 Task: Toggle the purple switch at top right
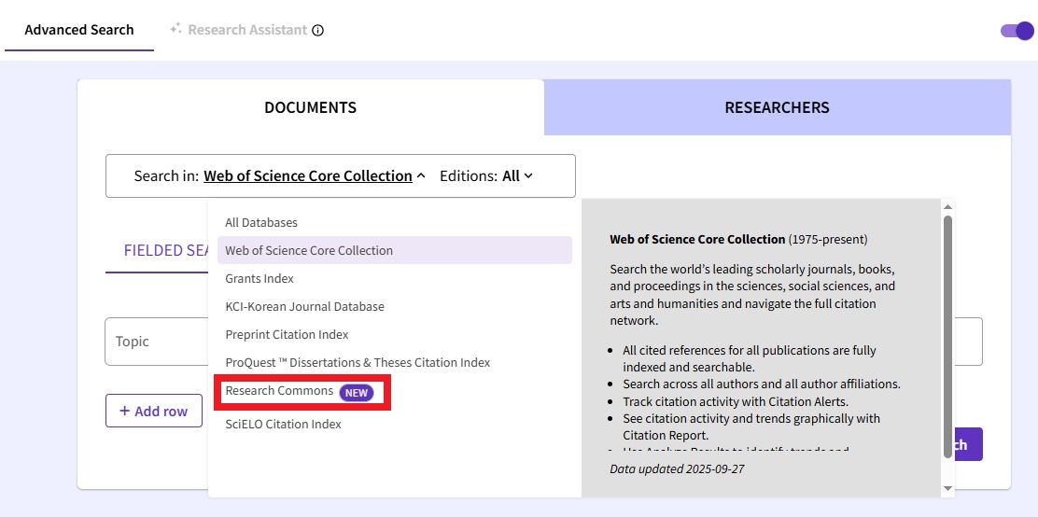click(x=1017, y=30)
